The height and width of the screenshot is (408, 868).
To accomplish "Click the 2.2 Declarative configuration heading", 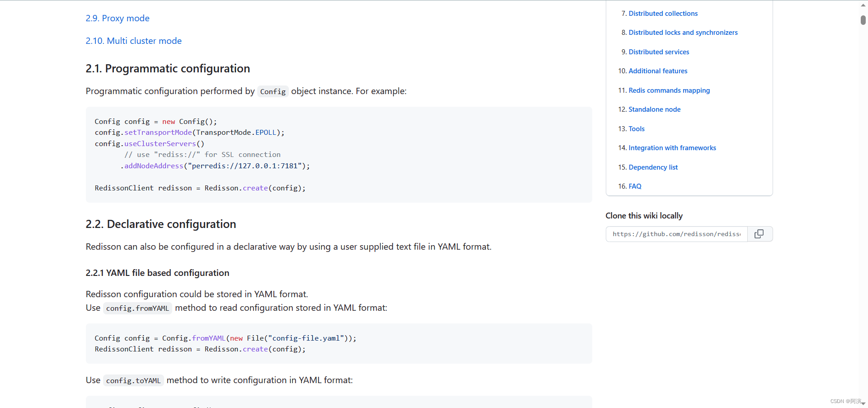I will (161, 224).
